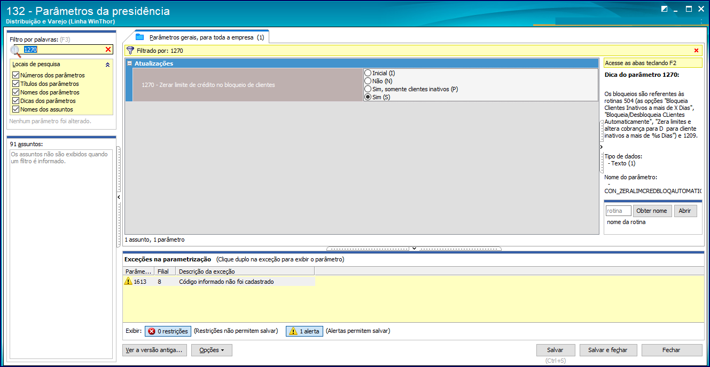Open 'Parâmetros gerais, para toda a empresa' tab

(x=201, y=37)
